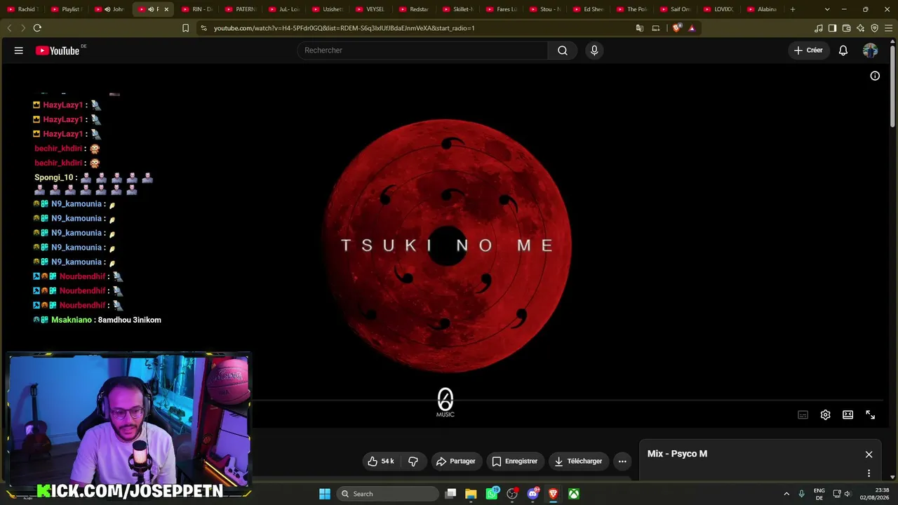Open WhatsApp from the taskbar

coord(492,494)
